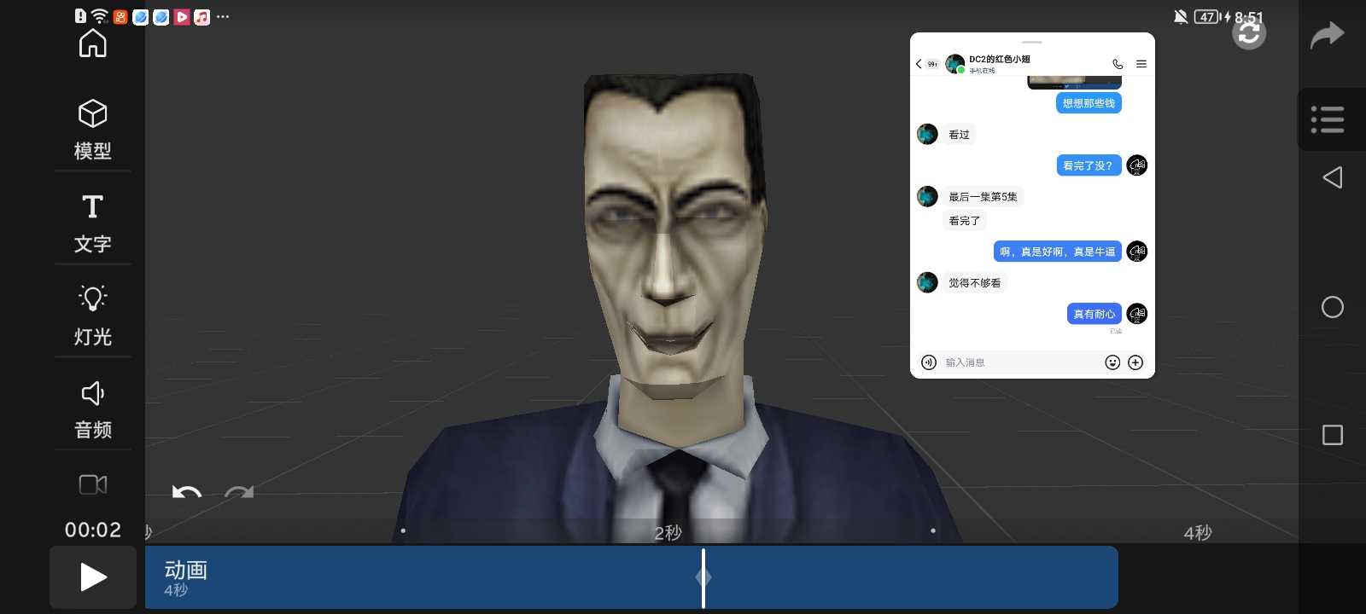Click the 2秒 mark on timeline ruler
This screenshot has width=1366, height=614.
click(668, 533)
